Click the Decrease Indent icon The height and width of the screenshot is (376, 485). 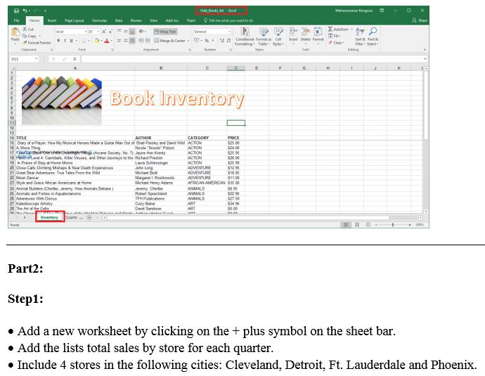click(141, 41)
